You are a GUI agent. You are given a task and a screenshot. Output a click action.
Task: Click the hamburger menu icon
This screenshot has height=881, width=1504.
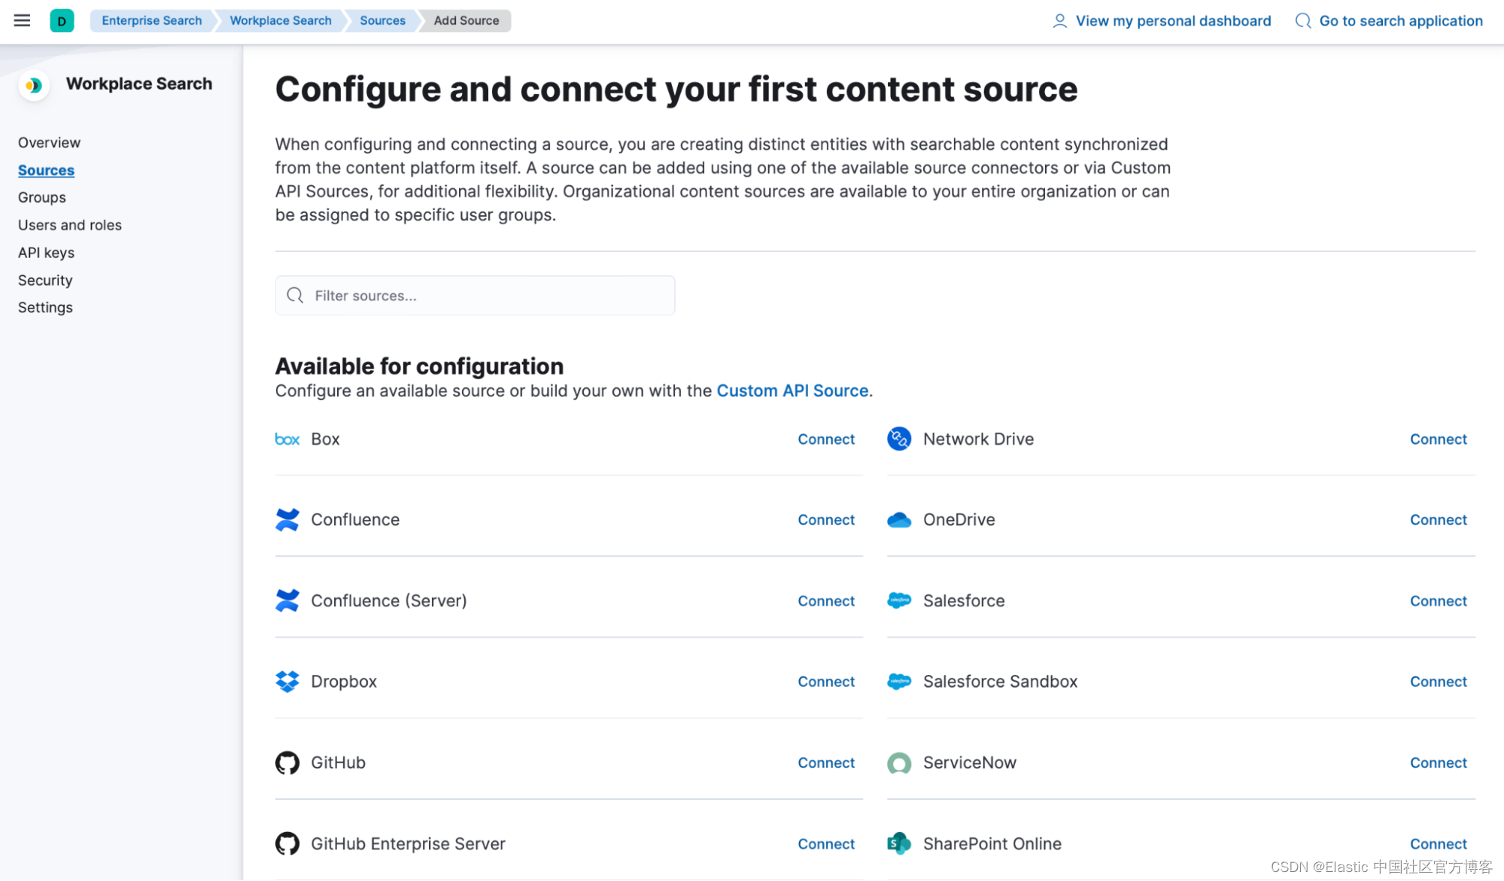22,18
